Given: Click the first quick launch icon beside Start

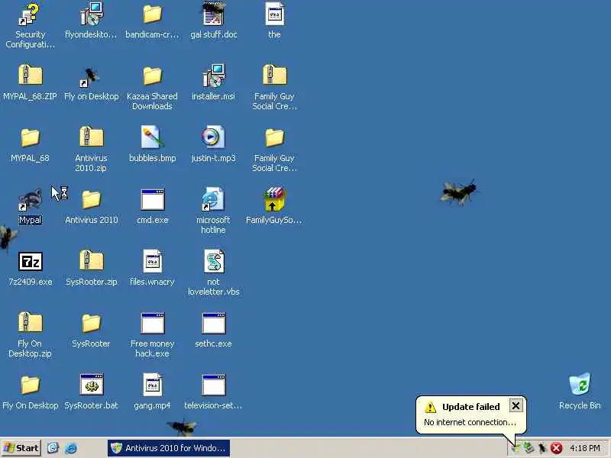Looking at the screenshot, I should pyautogui.click(x=53, y=448).
